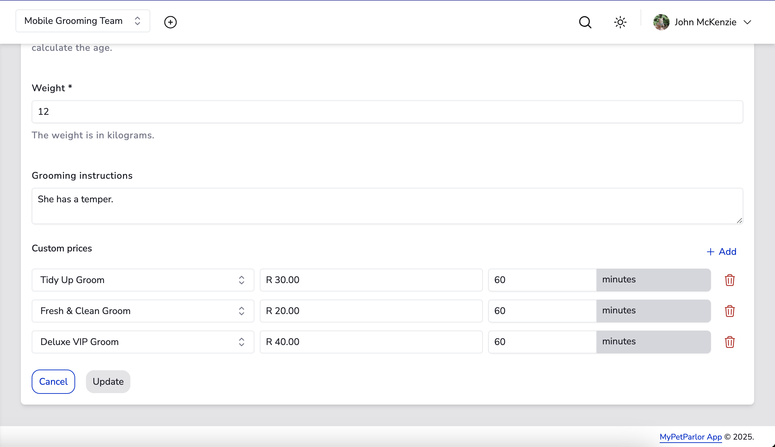Open the Deluxe VIP Groom service dropdown
The height and width of the screenshot is (447, 775).
click(x=143, y=342)
